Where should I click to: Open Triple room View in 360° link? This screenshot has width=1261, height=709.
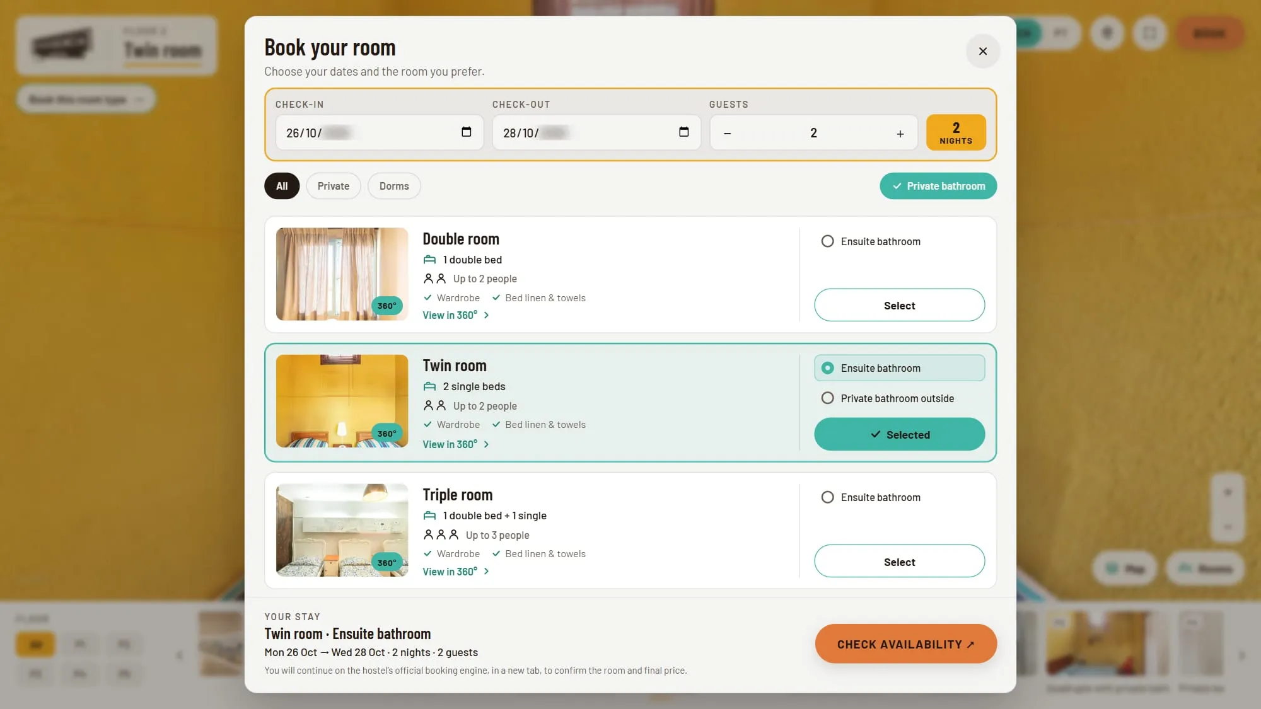point(456,572)
